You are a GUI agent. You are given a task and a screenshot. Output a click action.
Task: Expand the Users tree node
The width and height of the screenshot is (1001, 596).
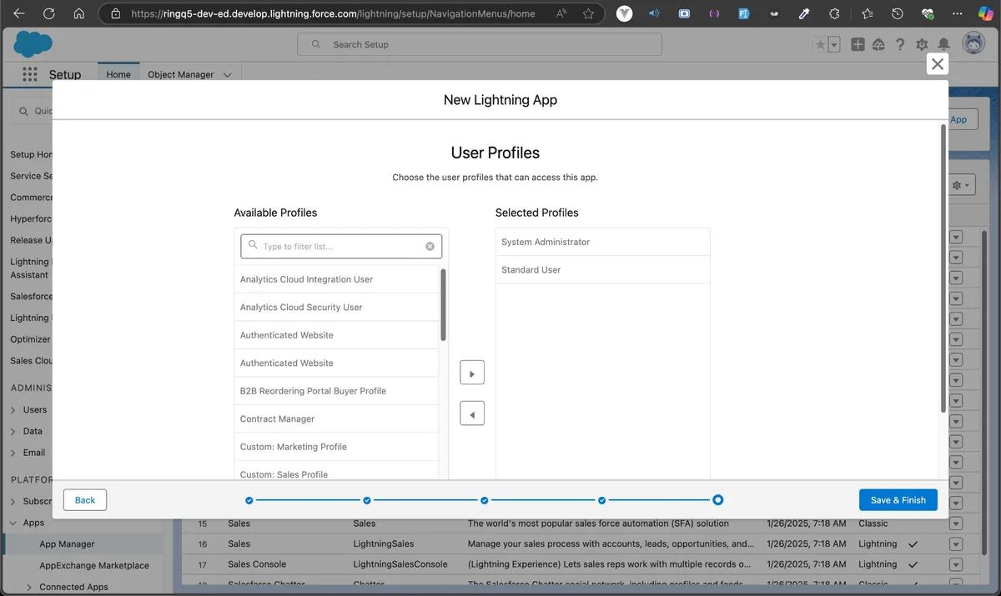click(13, 410)
